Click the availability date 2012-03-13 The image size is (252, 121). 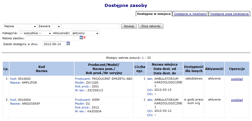[163, 90]
